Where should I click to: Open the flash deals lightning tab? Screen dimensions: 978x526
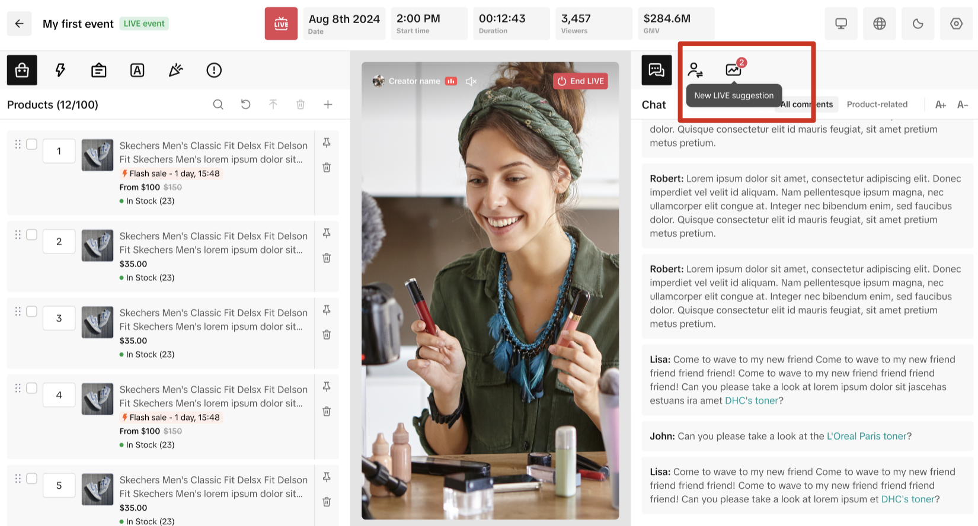pos(60,70)
